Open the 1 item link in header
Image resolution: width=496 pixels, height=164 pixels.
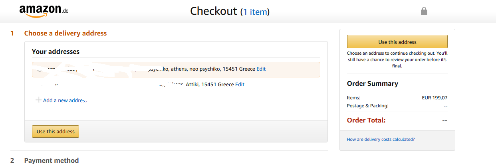click(x=255, y=12)
